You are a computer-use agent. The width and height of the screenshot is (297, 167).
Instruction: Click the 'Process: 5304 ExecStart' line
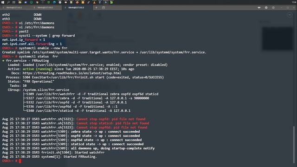coord(84,77)
